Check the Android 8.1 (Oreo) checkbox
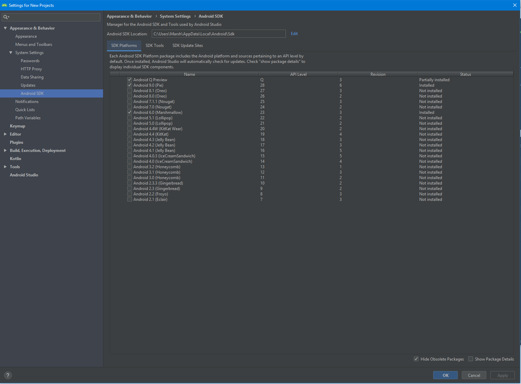521x384 pixels. pyautogui.click(x=130, y=90)
